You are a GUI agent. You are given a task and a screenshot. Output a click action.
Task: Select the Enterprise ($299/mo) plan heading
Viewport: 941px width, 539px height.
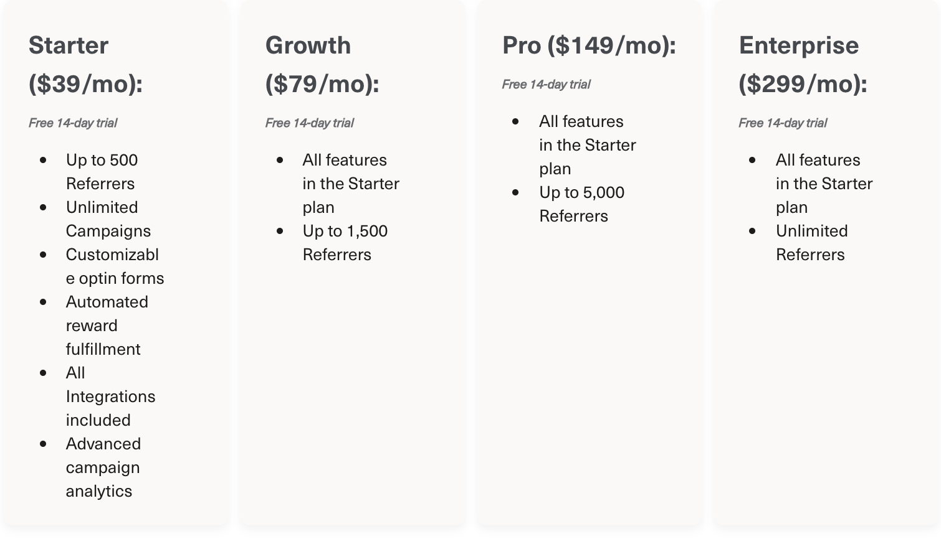click(803, 64)
